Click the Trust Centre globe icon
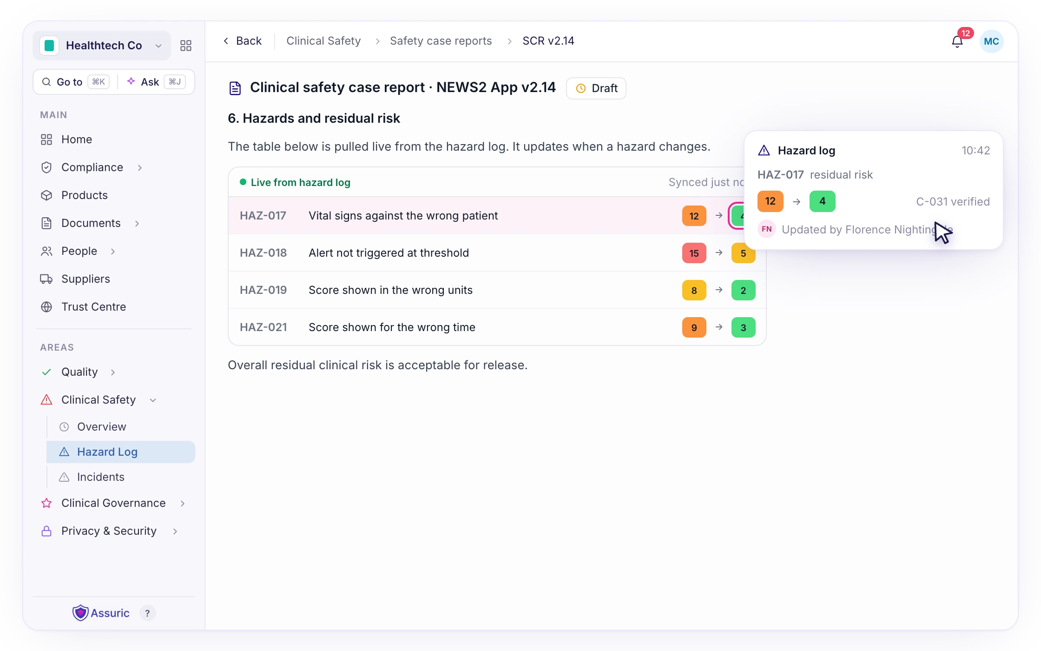The image size is (1041, 651). click(x=46, y=307)
